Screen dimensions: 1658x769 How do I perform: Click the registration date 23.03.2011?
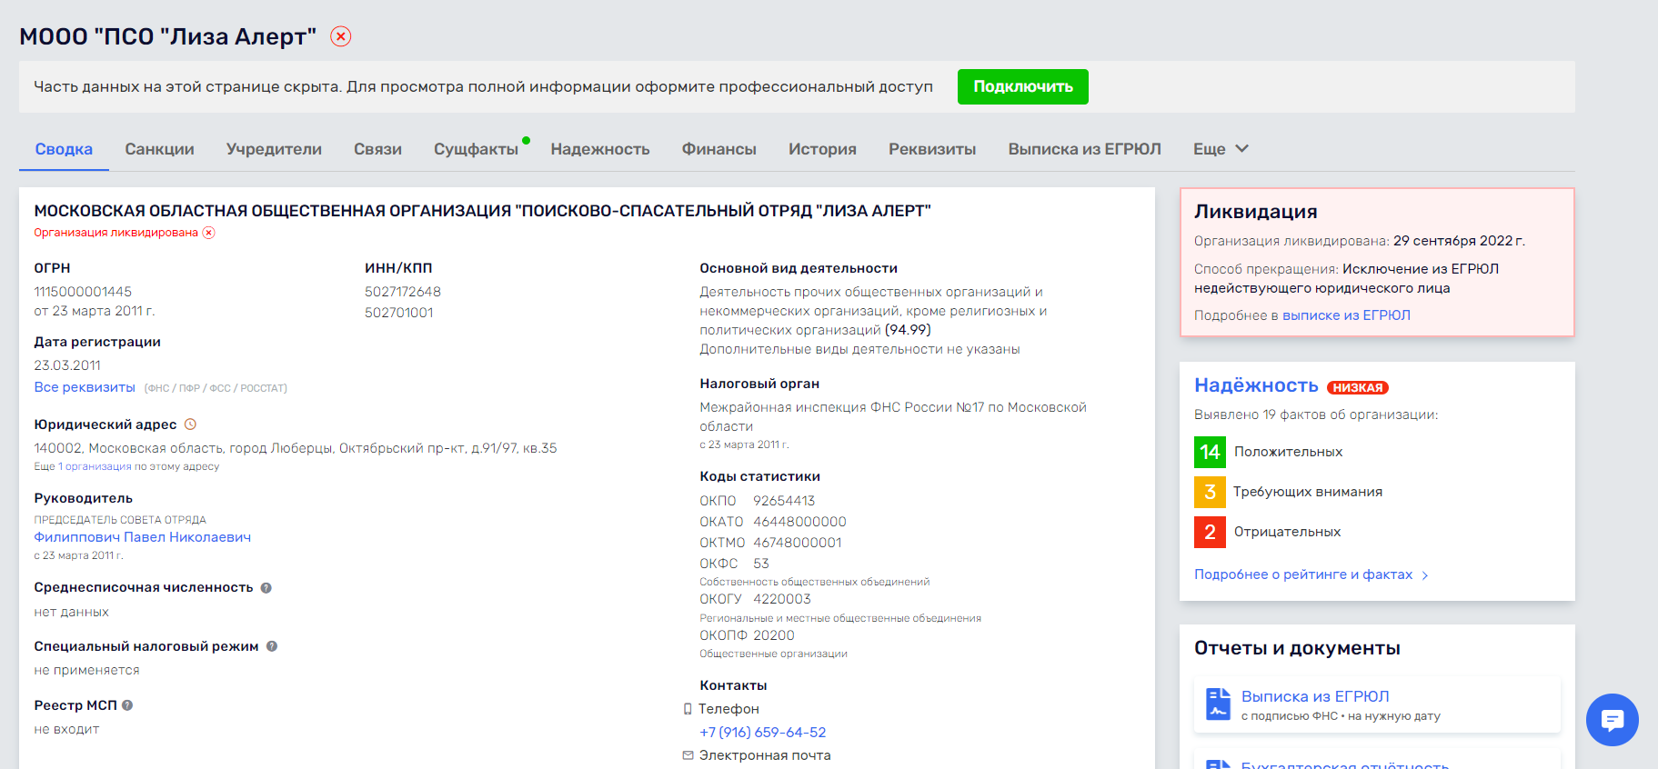(67, 365)
